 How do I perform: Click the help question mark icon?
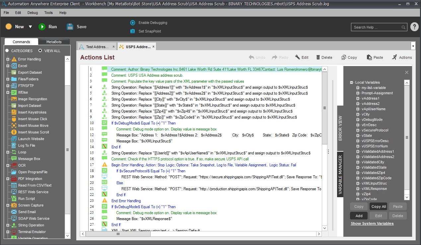(414, 27)
